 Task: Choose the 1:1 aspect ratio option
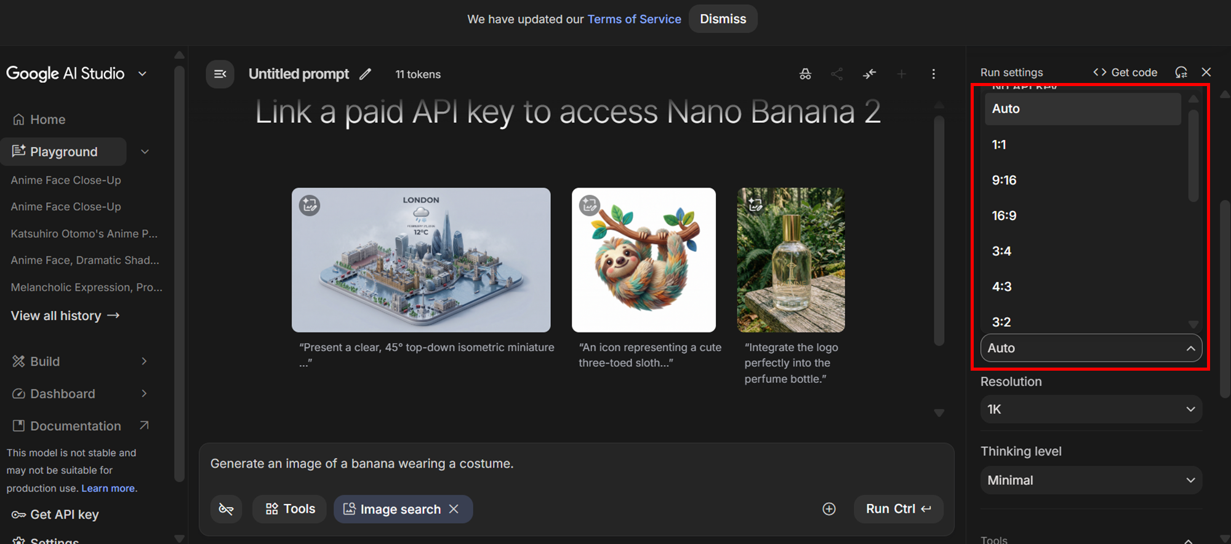coord(999,145)
